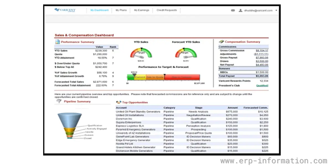Click Total Payout $5,993.06 value
The height and width of the screenshot is (166, 332).
pyautogui.click(x=262, y=76)
